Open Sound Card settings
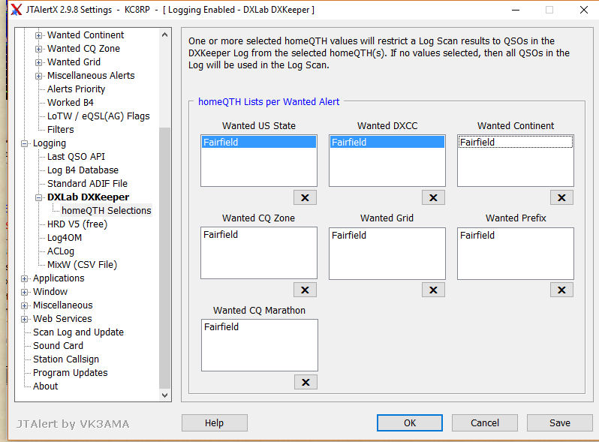599x442 pixels. tap(58, 345)
